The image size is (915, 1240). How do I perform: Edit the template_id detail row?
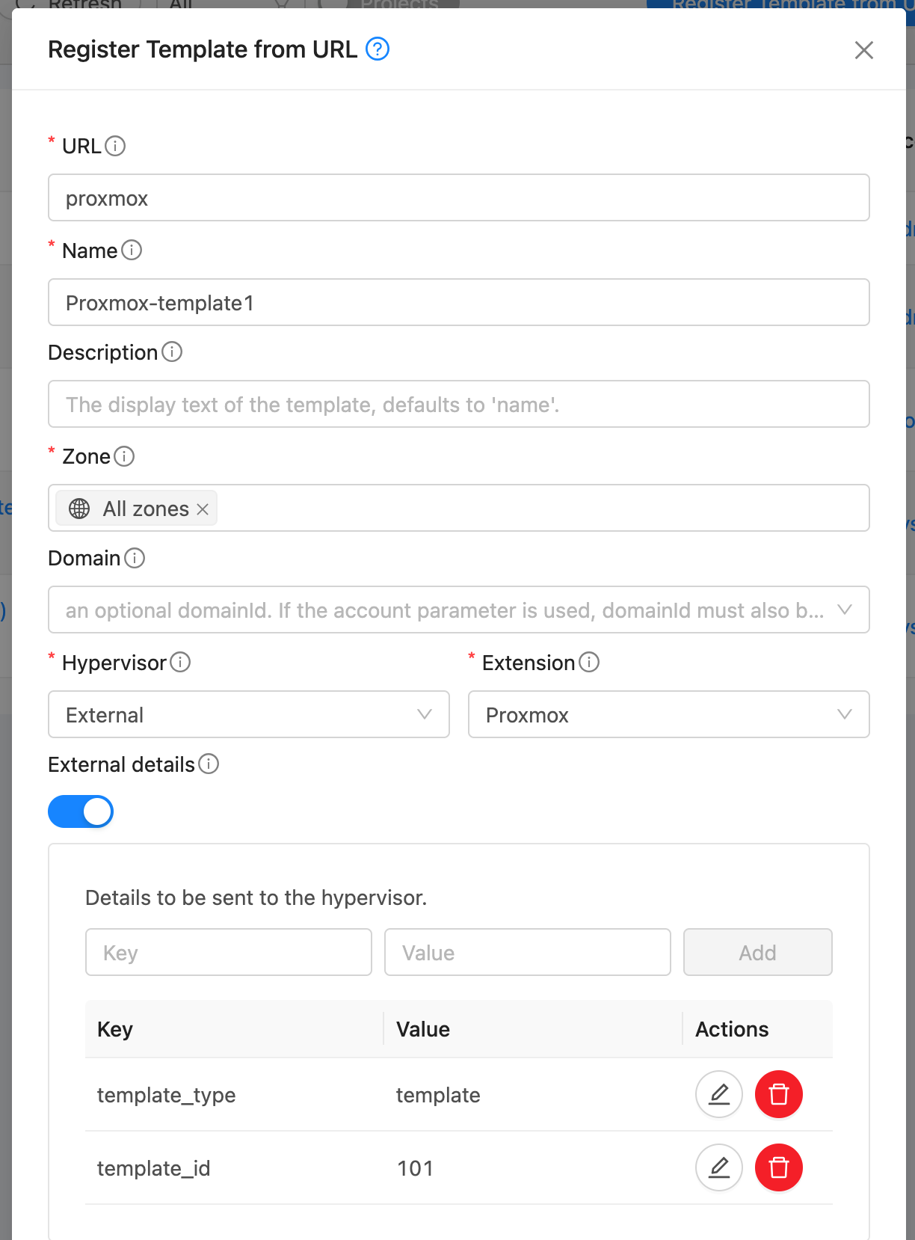pyautogui.click(x=718, y=1167)
